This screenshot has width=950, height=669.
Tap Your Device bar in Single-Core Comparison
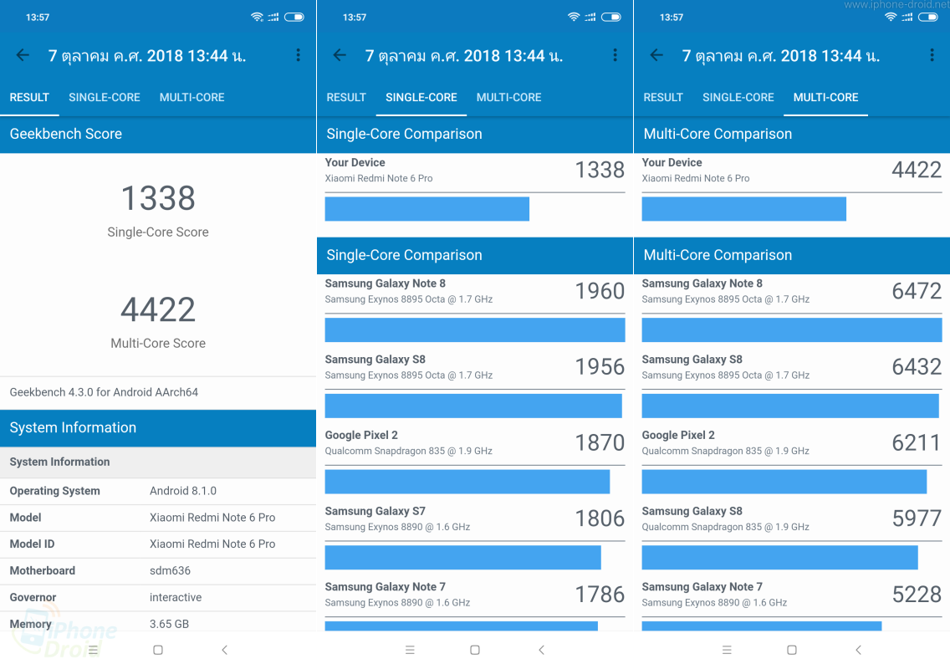tap(427, 209)
